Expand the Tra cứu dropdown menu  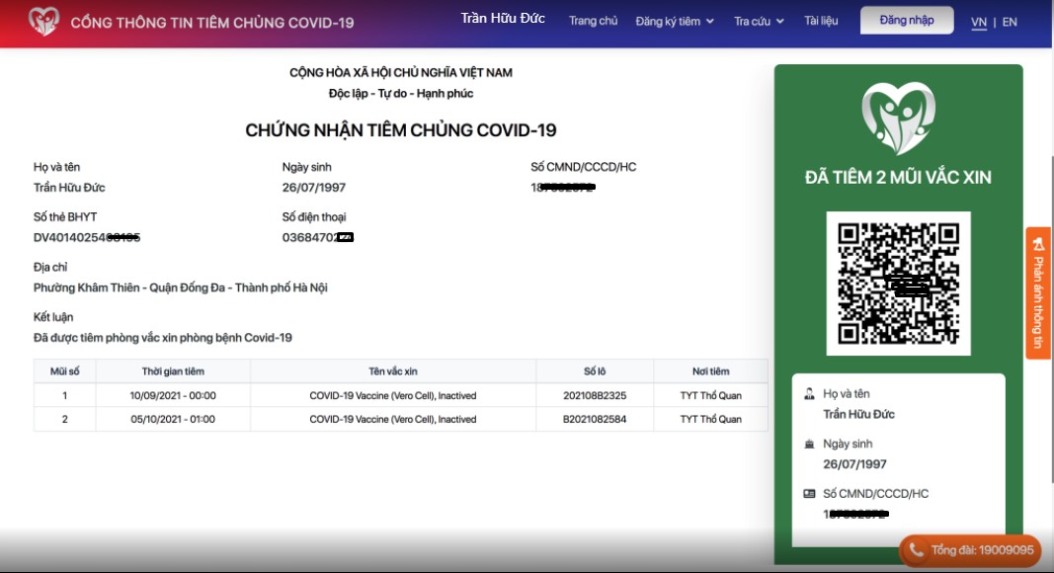pos(759,22)
